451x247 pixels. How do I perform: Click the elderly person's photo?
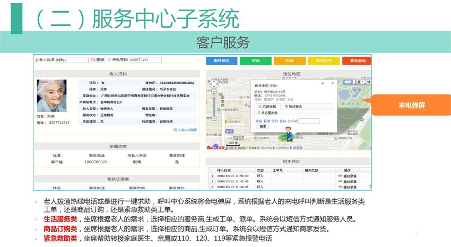pyautogui.click(x=51, y=95)
